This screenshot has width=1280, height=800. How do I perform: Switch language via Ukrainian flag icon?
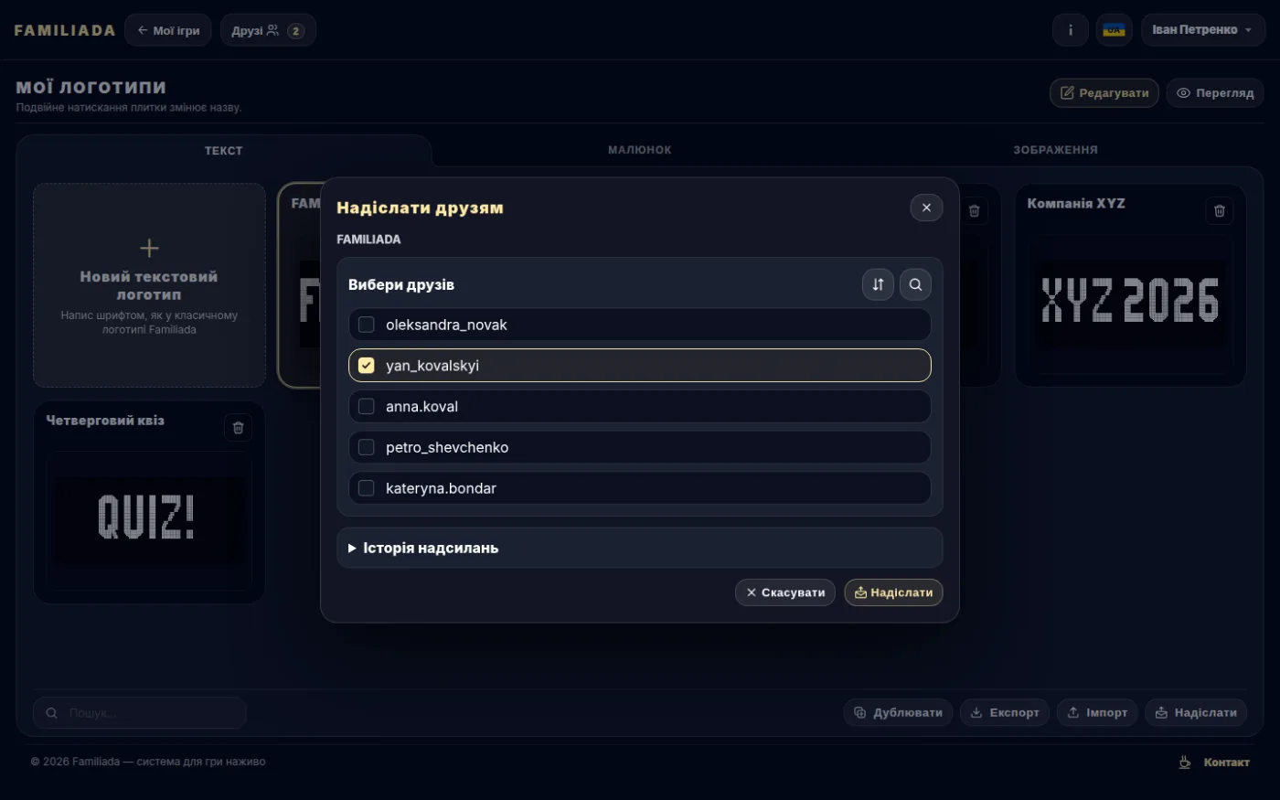(1114, 30)
